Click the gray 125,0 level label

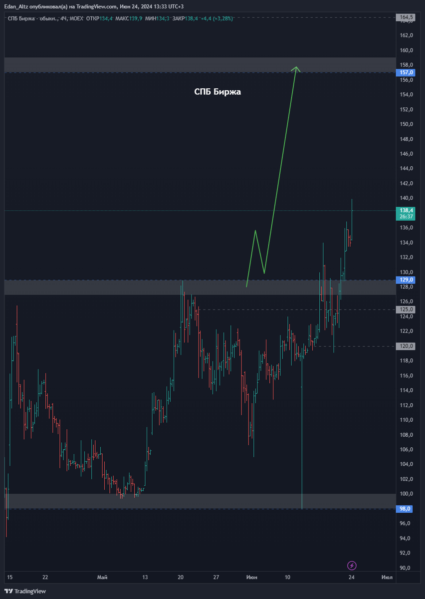pos(405,309)
